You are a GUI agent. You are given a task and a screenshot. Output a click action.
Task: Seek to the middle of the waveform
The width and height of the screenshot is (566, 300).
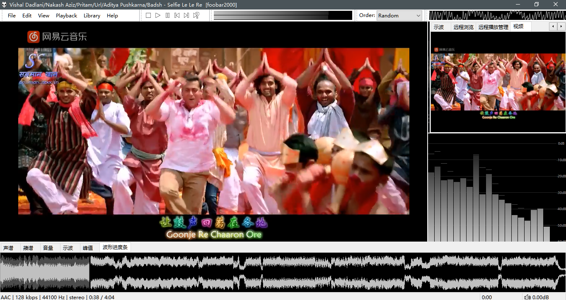pyautogui.click(x=283, y=272)
